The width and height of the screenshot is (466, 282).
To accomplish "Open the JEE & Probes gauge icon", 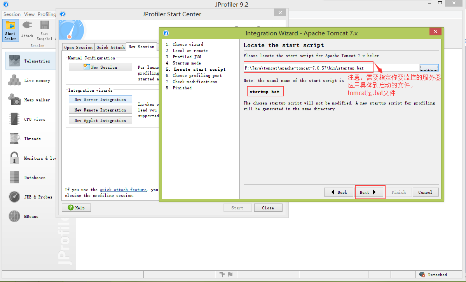I will (14, 197).
